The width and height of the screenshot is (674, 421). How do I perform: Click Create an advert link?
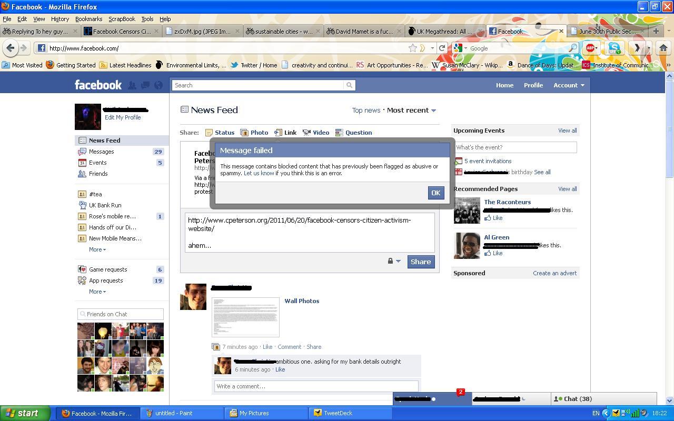(x=554, y=273)
